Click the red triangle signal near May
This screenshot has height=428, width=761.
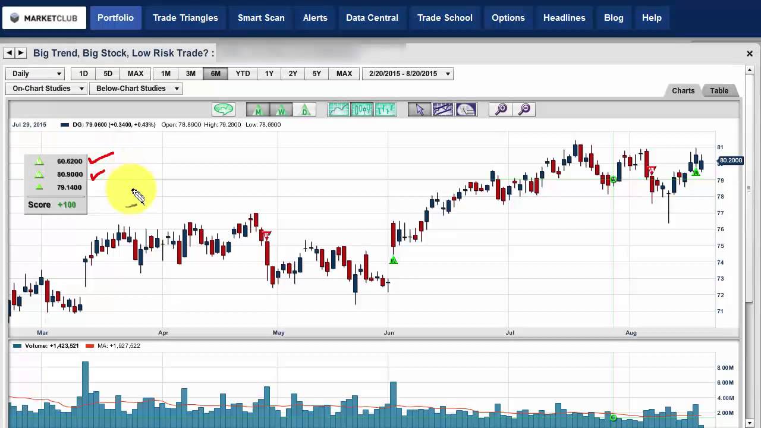266,235
